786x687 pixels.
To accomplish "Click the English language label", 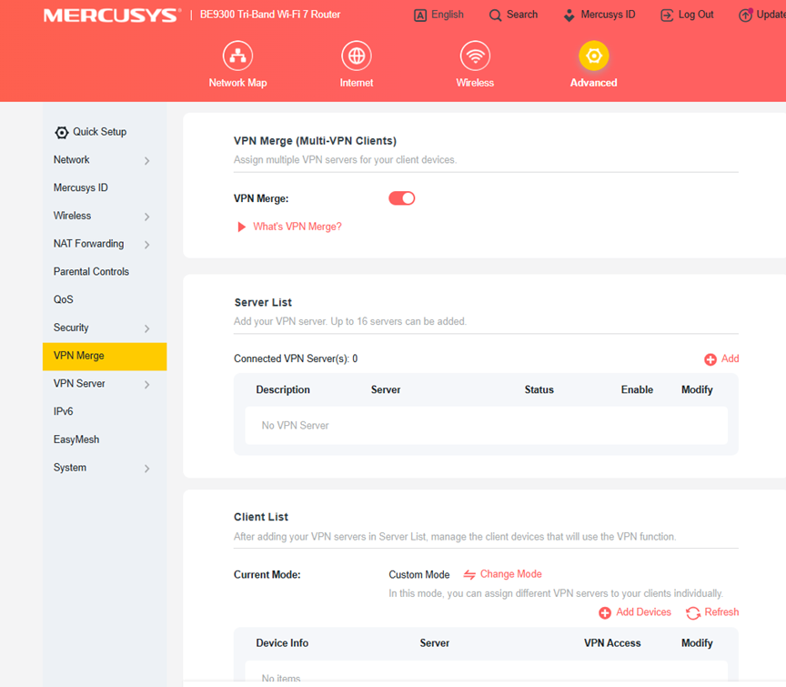I will [448, 15].
